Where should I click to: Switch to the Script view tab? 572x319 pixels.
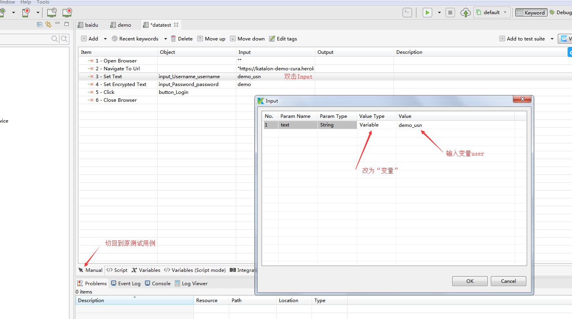click(x=117, y=270)
